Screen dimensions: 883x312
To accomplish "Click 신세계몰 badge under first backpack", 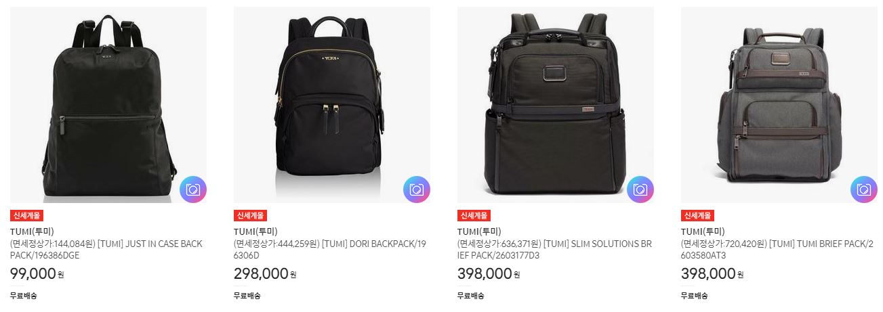I will tap(27, 216).
